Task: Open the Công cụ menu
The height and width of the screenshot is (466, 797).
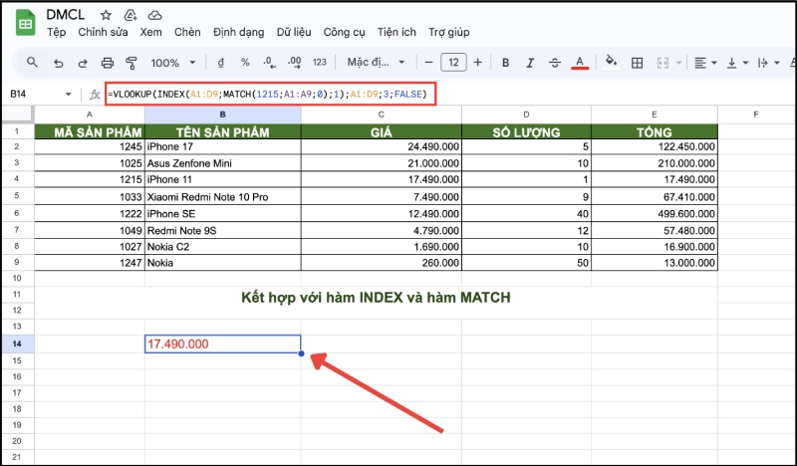Action: click(344, 32)
